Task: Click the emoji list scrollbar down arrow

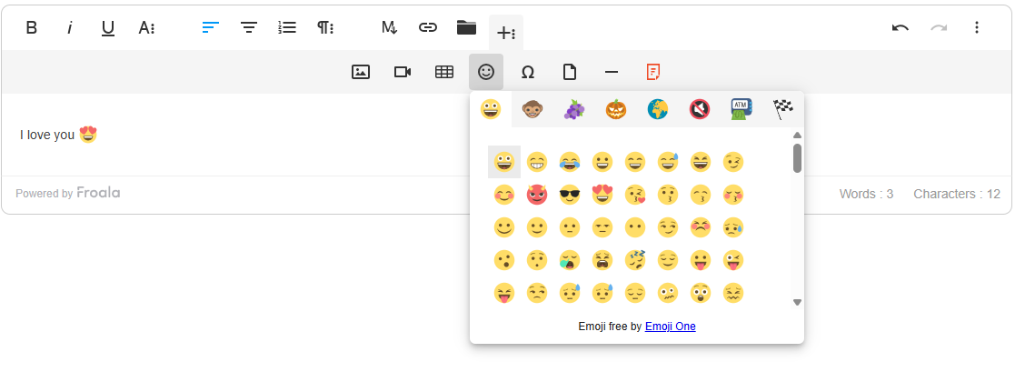Action: pos(797,303)
